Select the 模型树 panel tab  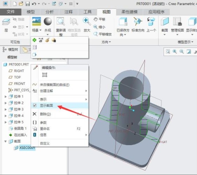(x=11, y=49)
